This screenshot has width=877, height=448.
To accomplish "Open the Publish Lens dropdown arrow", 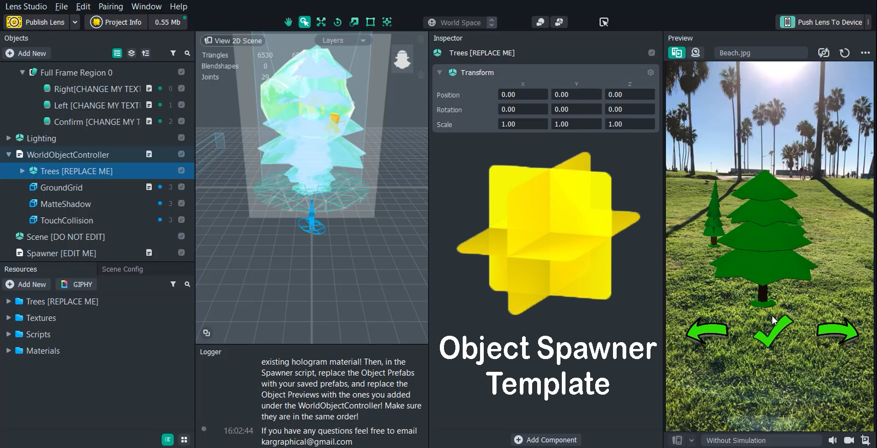I will (75, 22).
